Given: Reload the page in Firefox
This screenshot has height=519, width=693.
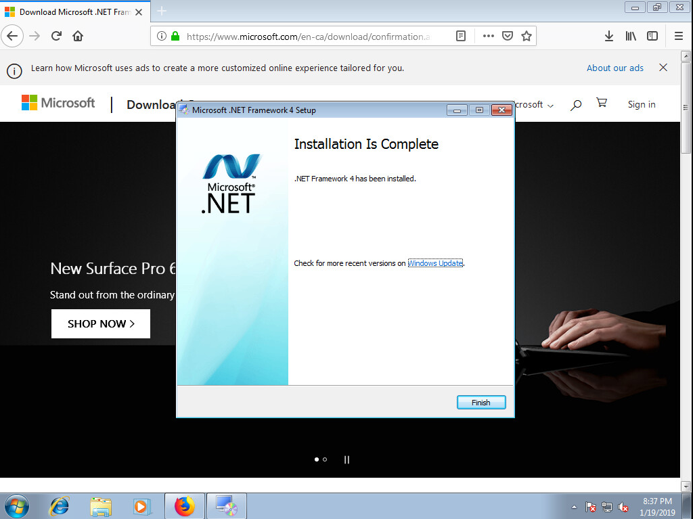Looking at the screenshot, I should [57, 36].
